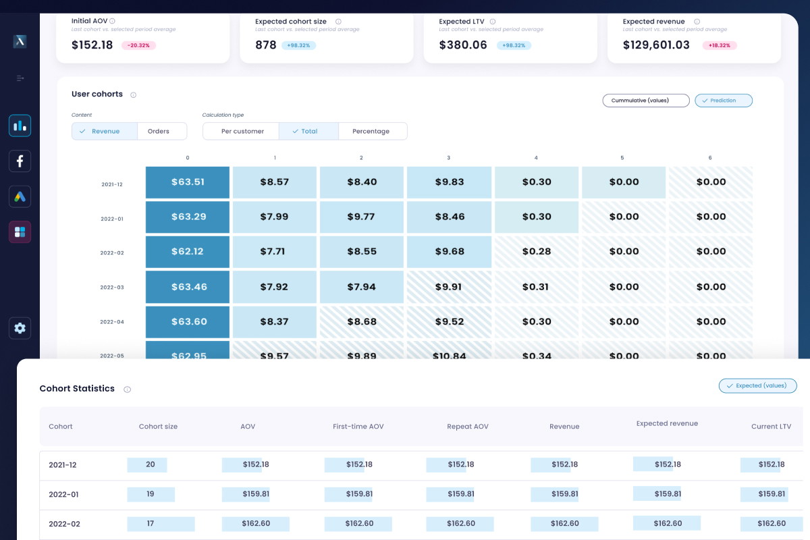Open the dashboard grid sidebar icon

click(x=20, y=232)
